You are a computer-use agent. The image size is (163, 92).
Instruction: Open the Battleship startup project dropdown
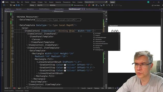pyautogui.click(x=60, y=5)
